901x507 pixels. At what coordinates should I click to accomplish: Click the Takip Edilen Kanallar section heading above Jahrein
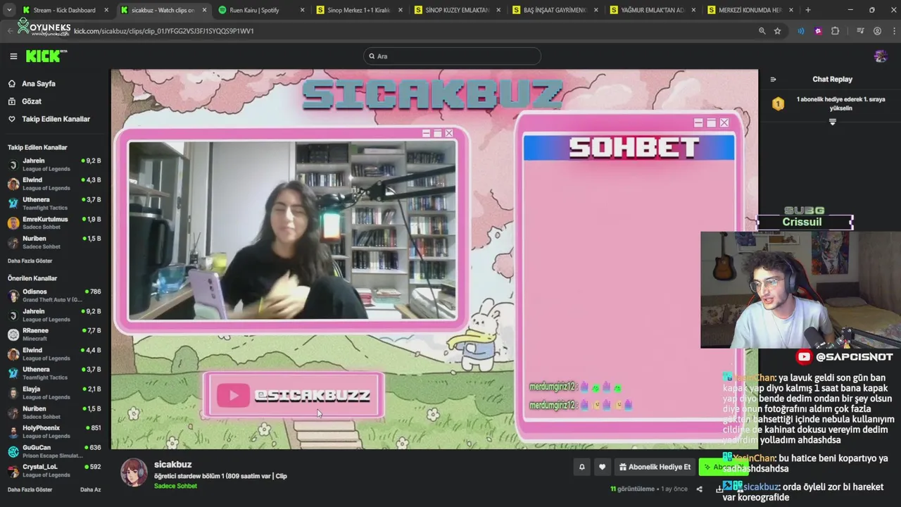(37, 148)
